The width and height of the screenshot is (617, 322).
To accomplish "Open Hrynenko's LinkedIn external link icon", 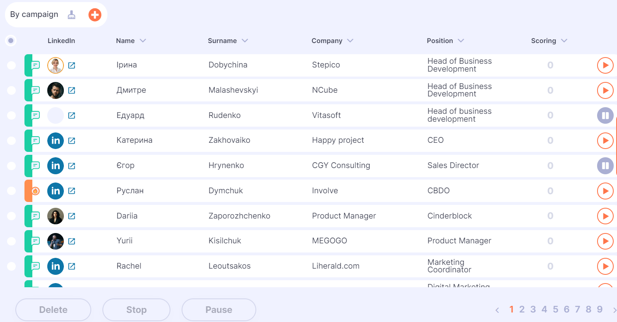I will coord(72,166).
